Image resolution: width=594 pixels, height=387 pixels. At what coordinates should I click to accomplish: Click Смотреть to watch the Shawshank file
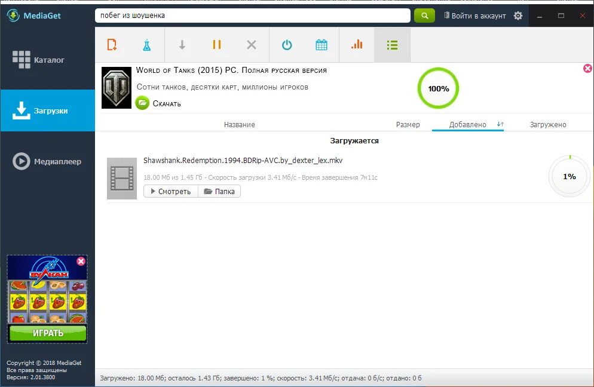click(170, 191)
